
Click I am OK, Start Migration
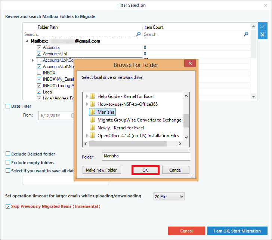pos(237,231)
